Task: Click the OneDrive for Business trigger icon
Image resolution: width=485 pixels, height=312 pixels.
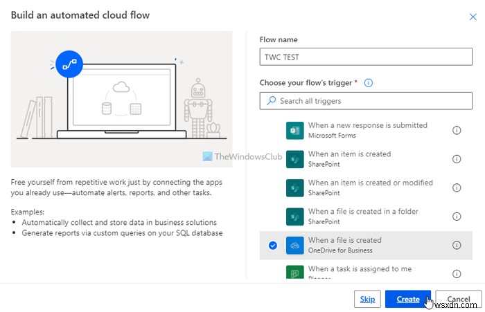Action: pos(294,246)
